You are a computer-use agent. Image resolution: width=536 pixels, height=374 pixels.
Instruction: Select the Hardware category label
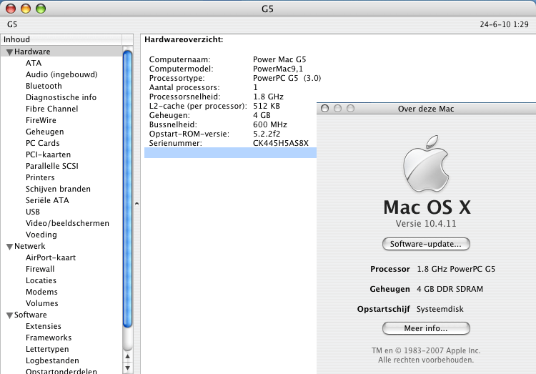pos(32,51)
